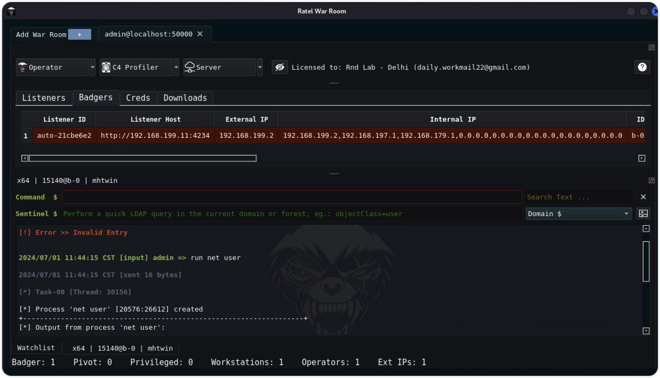
Task: Open the Domain $ combo box
Action: click(x=579, y=213)
